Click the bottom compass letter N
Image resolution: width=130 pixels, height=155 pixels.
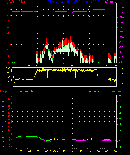122,87
